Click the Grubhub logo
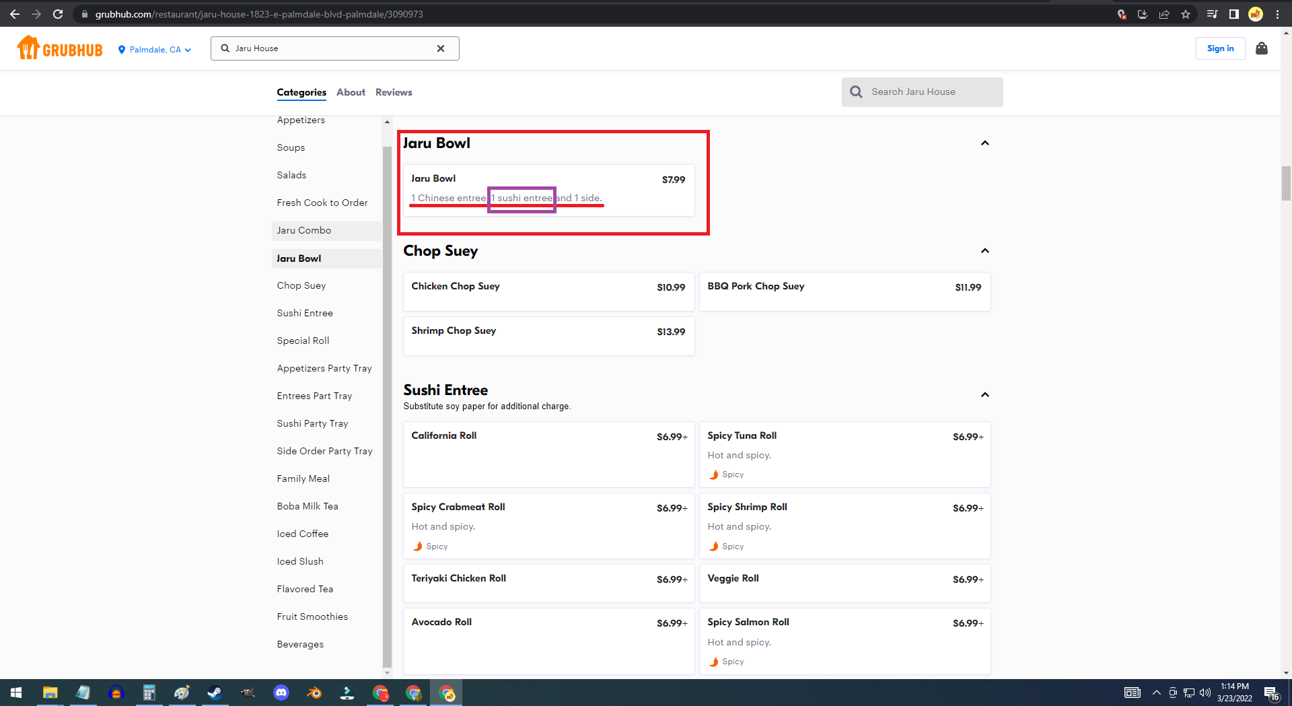This screenshot has width=1292, height=706. [60, 48]
